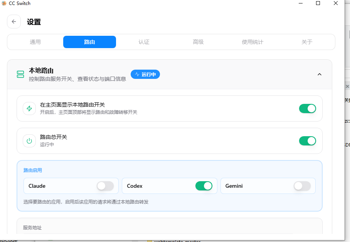Minimize the CC Switch window
Image resolution: width=350 pixels, height=242 pixels.
click(x=300, y=3)
